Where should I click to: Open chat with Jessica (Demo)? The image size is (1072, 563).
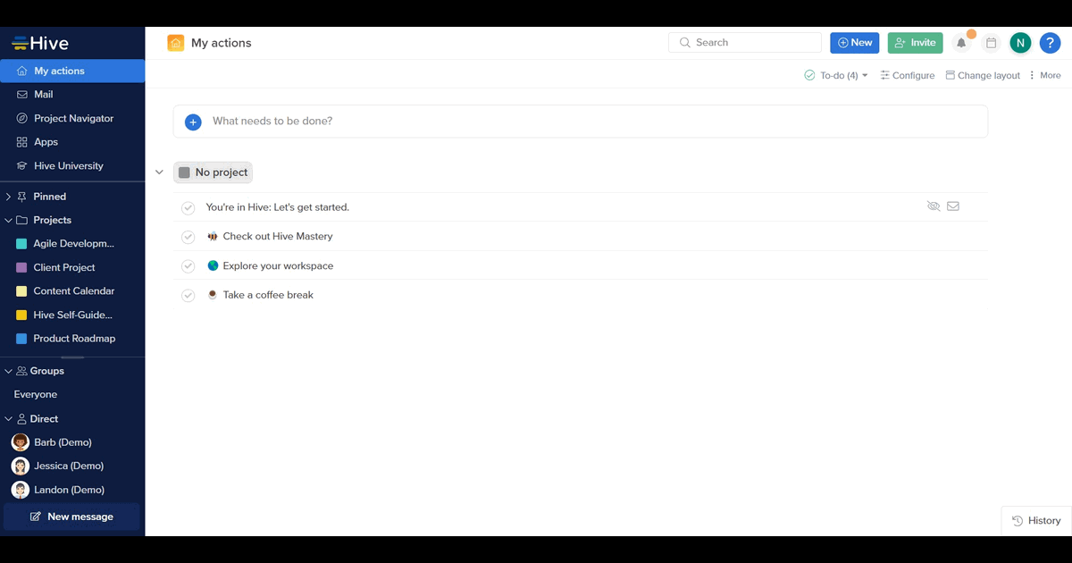click(69, 466)
